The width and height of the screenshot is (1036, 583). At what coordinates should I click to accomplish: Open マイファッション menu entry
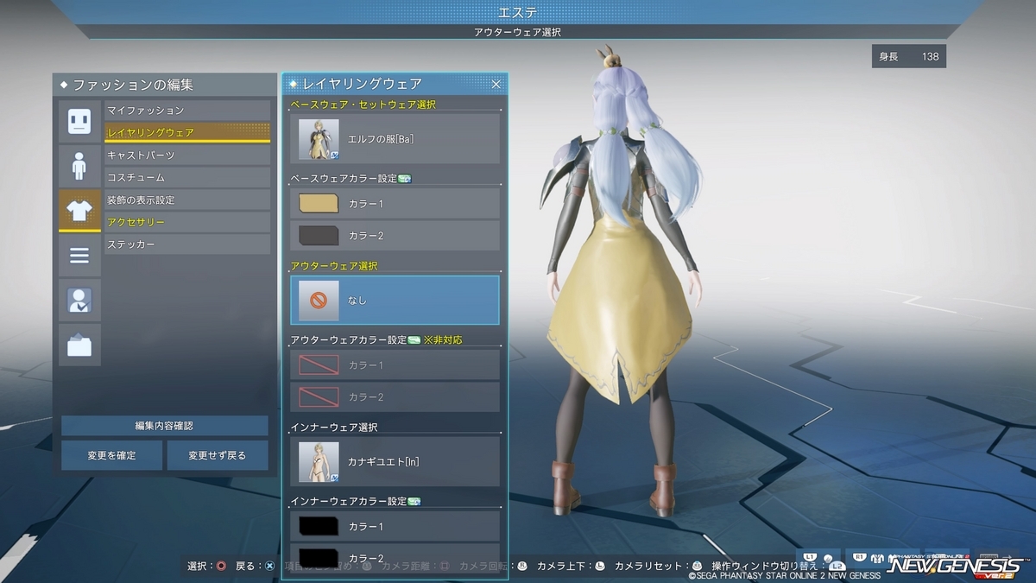(x=187, y=111)
